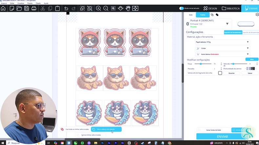
Task: Select the first red hoodie cat sticker
Action: click(x=90, y=43)
